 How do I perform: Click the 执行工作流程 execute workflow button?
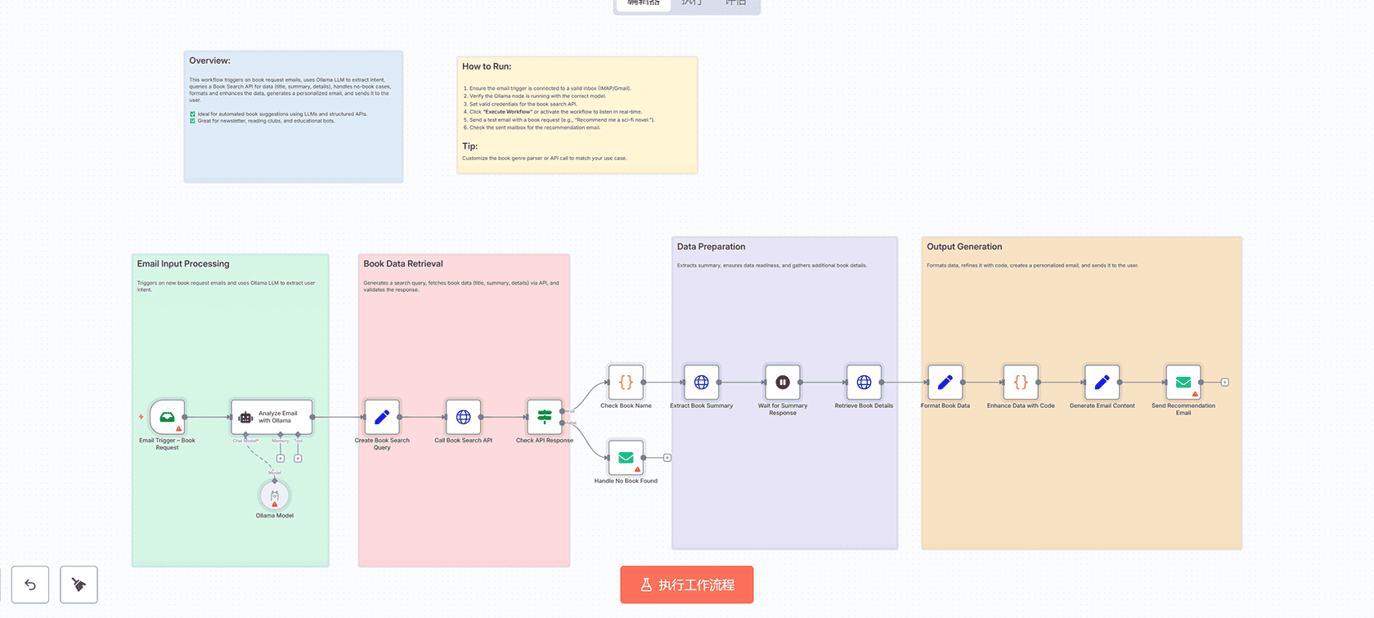coord(686,584)
